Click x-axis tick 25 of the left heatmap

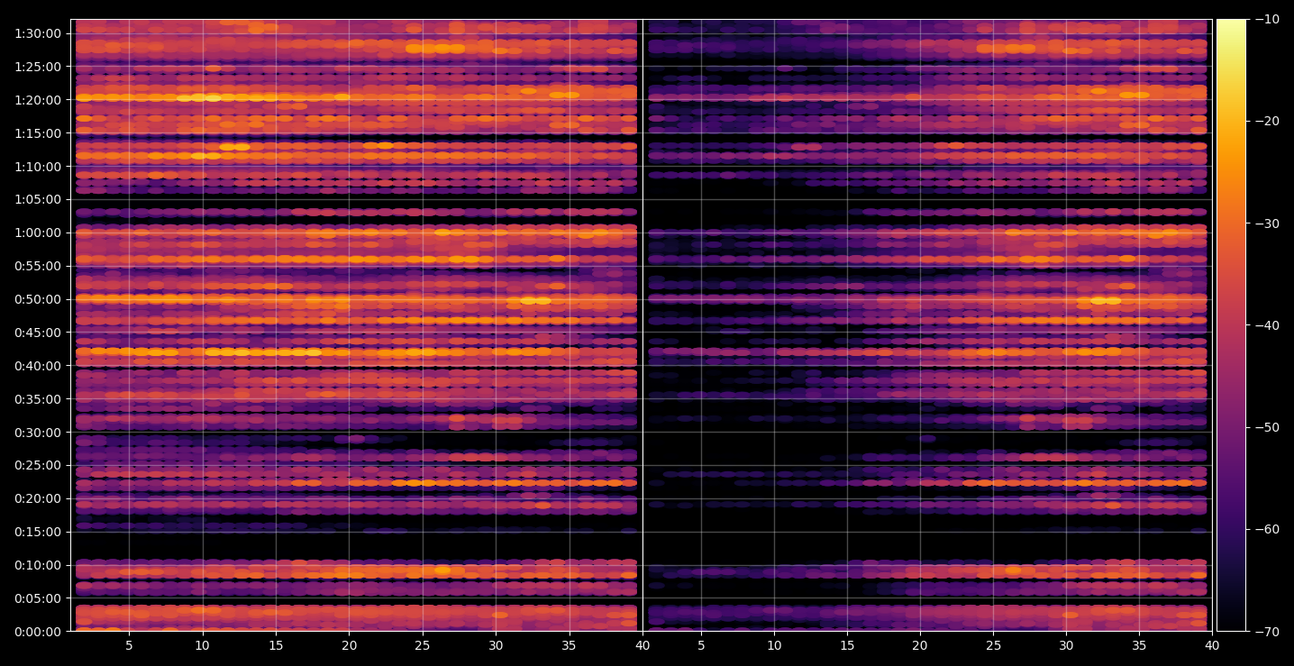(x=423, y=645)
